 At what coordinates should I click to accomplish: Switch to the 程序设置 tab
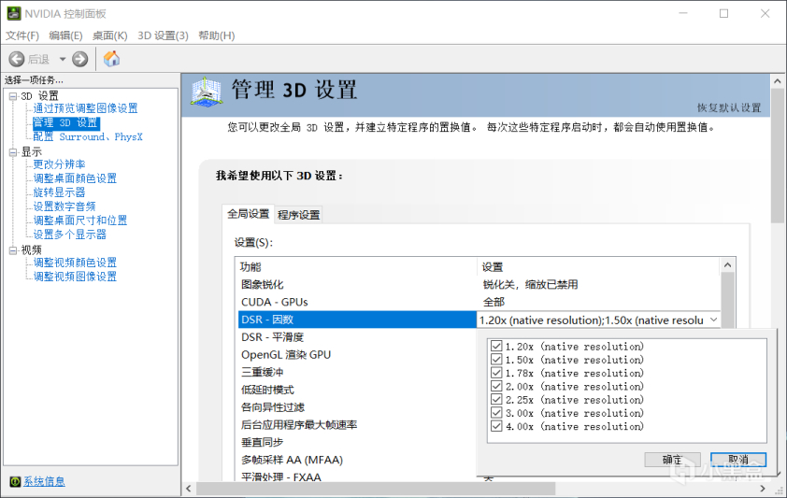(299, 215)
